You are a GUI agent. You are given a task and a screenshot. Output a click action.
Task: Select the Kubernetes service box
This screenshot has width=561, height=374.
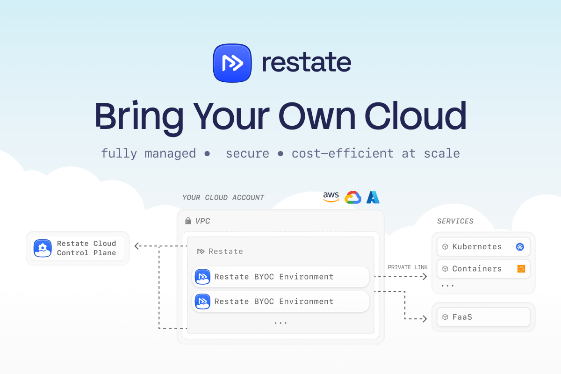(483, 247)
